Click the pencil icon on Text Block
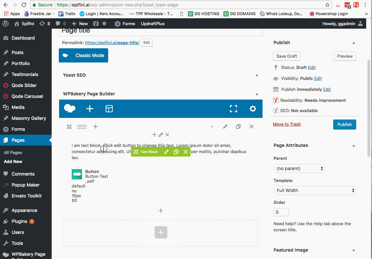This screenshot has height=259, width=372. tap(166, 152)
